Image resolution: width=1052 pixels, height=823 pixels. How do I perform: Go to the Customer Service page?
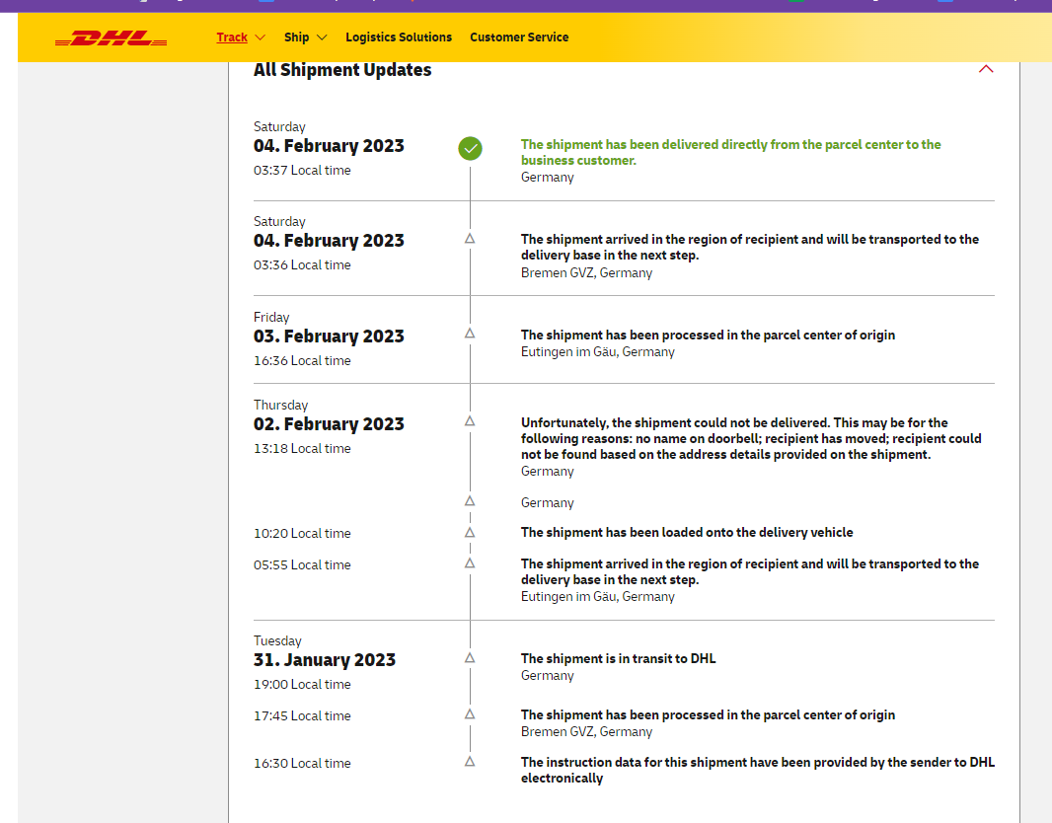pyautogui.click(x=519, y=37)
